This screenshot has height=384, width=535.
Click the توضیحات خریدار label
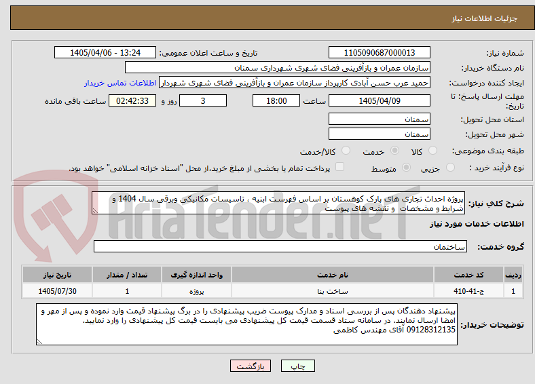pyautogui.click(x=492, y=325)
